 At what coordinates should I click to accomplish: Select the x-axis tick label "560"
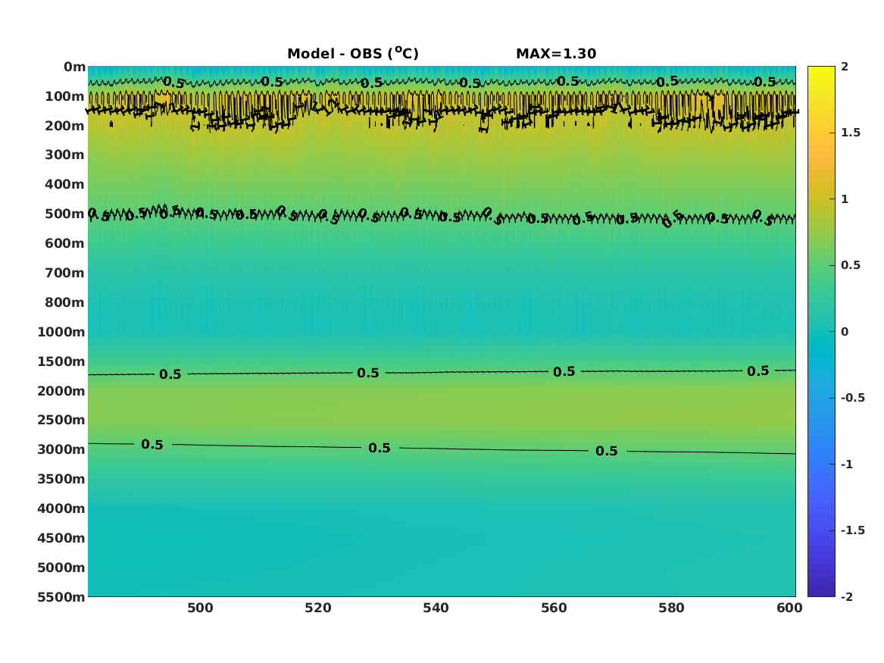coord(554,608)
